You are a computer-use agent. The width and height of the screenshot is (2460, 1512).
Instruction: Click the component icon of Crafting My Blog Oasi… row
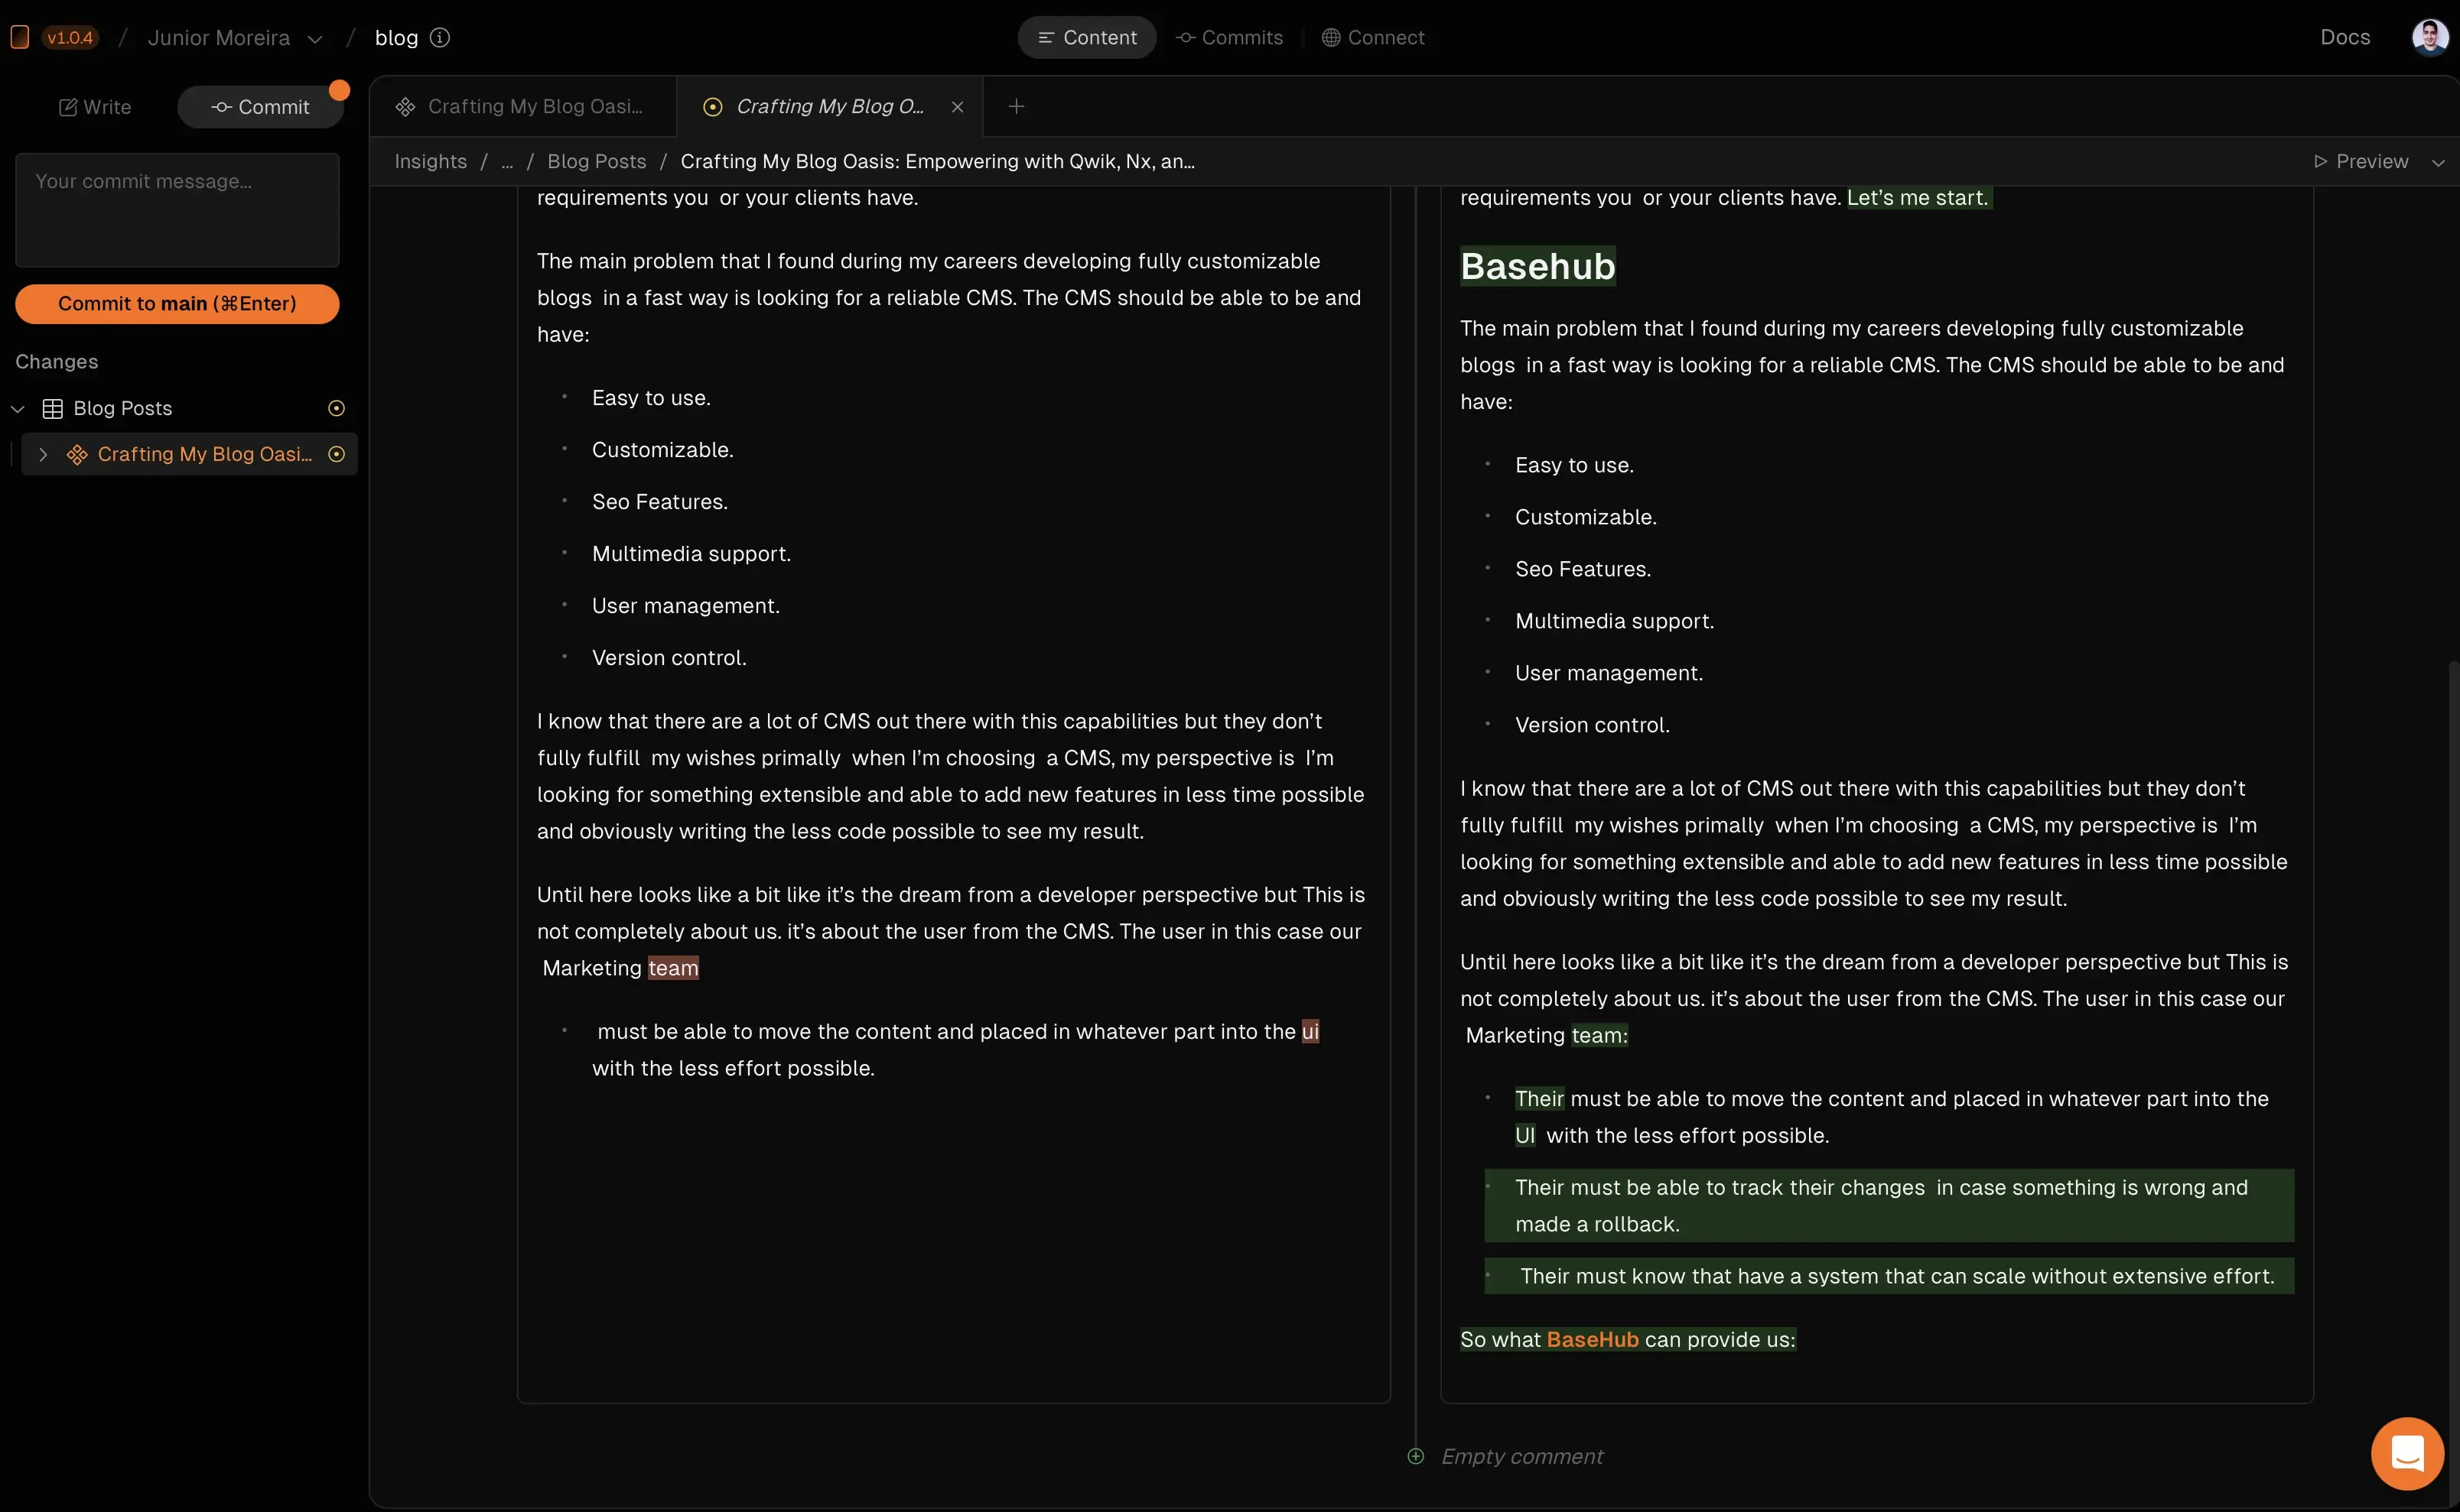(77, 454)
